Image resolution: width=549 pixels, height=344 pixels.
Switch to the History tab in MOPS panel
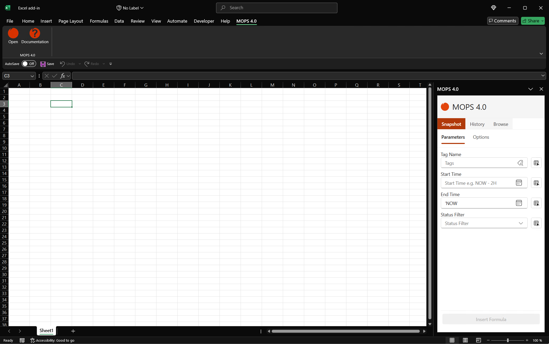[x=477, y=124]
